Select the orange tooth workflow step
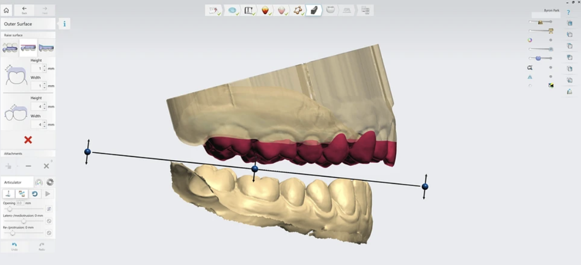Viewport: 581px width, 265px height. pyautogui.click(x=265, y=10)
